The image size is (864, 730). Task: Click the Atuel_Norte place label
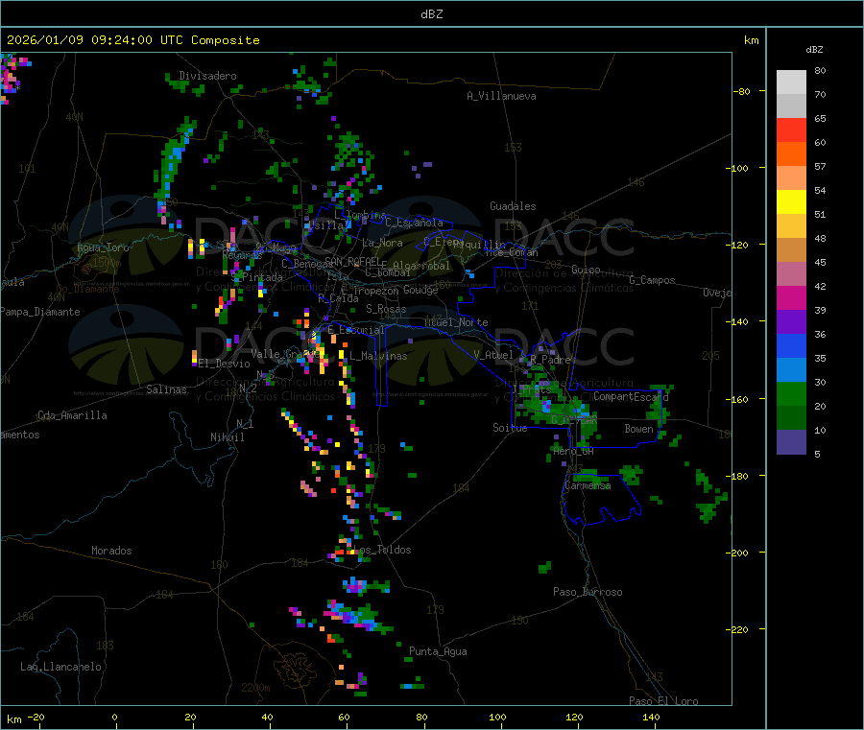tap(456, 322)
